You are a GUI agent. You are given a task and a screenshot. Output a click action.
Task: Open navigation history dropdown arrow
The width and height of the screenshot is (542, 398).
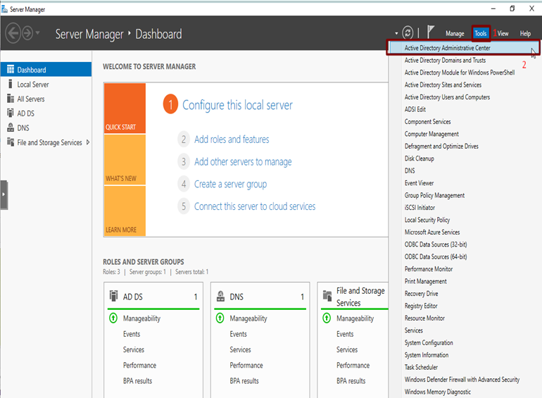(x=38, y=33)
